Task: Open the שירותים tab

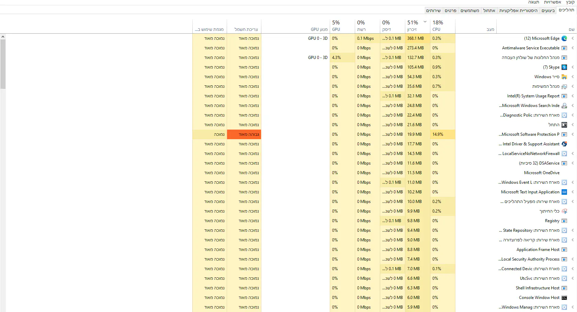Action: click(x=433, y=11)
